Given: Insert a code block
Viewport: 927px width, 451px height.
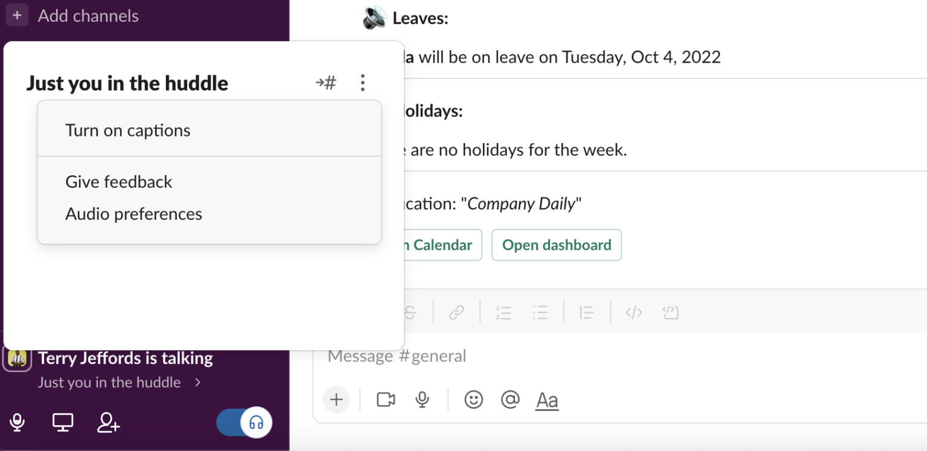Looking at the screenshot, I should coord(670,312).
